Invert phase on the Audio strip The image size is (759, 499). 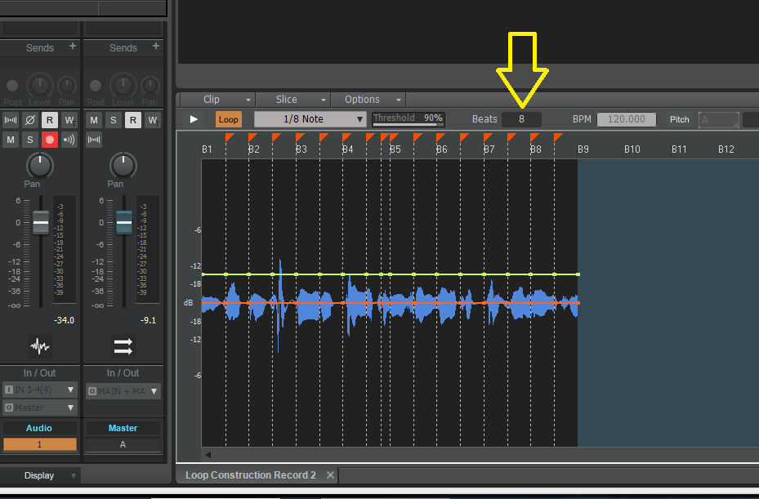tap(30, 120)
